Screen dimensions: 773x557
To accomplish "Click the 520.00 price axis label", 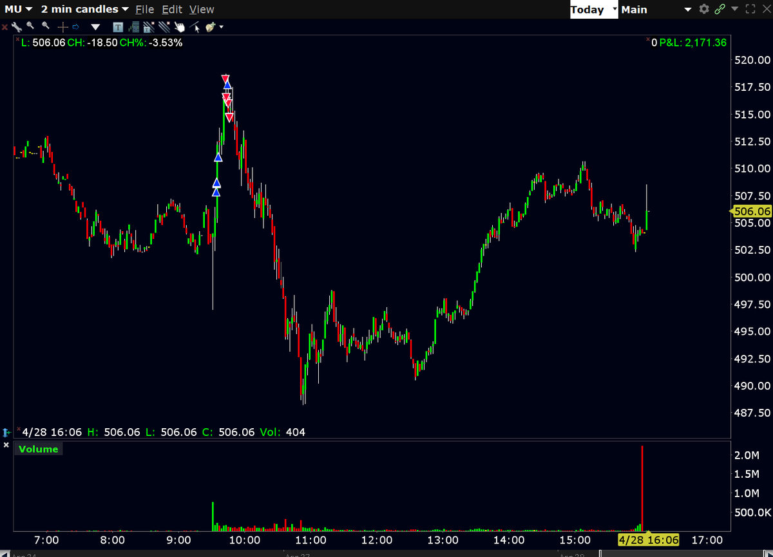I will tap(752, 61).
